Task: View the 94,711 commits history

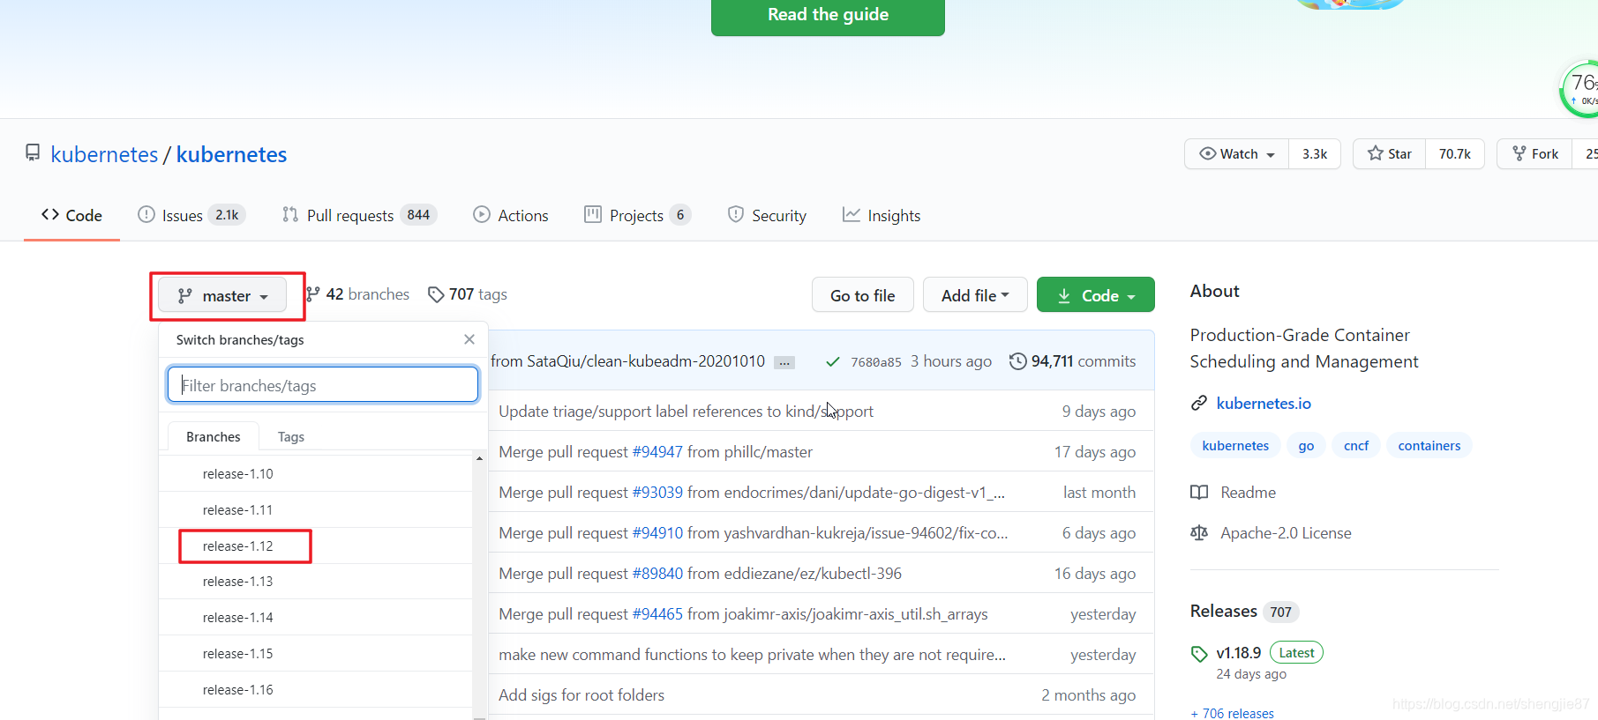Action: click(1073, 361)
